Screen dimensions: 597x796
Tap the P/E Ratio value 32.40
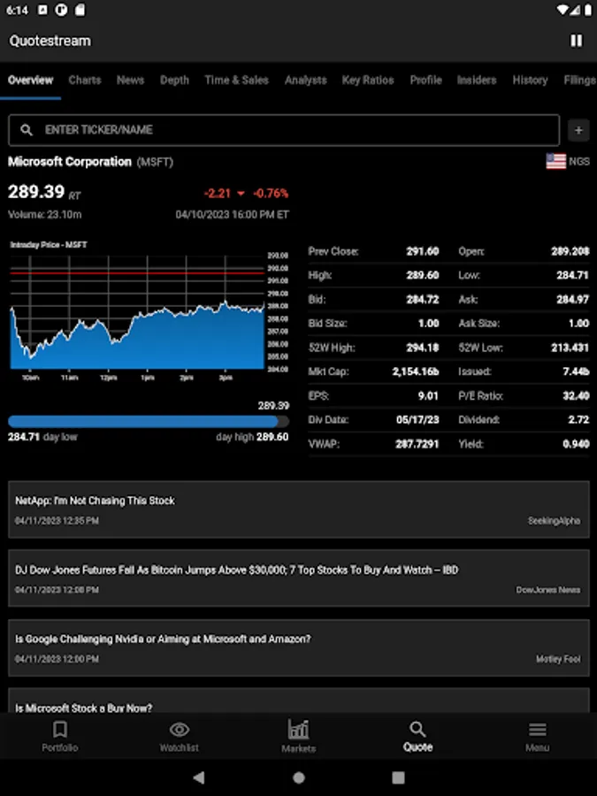coord(576,396)
